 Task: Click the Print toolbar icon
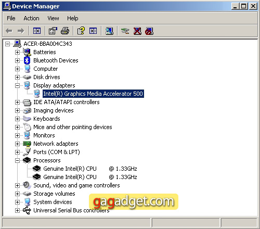(x=65, y=31)
